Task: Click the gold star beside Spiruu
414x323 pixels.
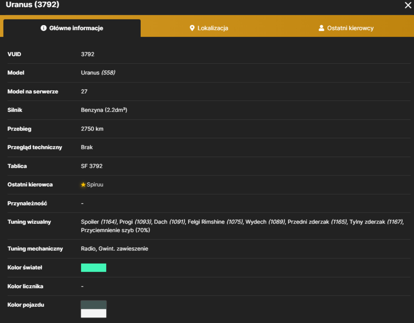Action: tap(83, 185)
